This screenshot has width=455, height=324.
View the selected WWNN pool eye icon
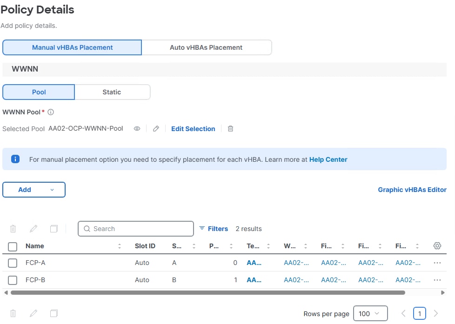(137, 128)
